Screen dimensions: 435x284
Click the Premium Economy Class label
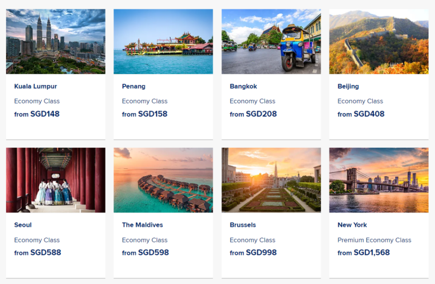(374, 240)
